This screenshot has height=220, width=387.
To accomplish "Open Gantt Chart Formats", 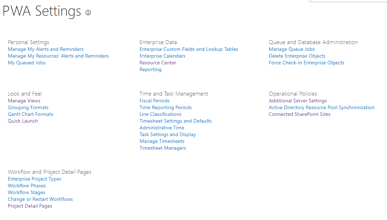I will [31, 114].
